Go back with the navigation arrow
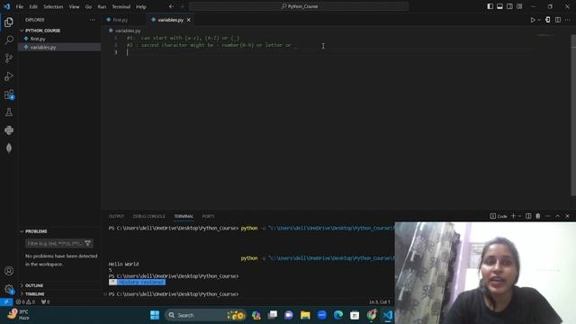This screenshot has height=324, width=576. click(x=172, y=6)
